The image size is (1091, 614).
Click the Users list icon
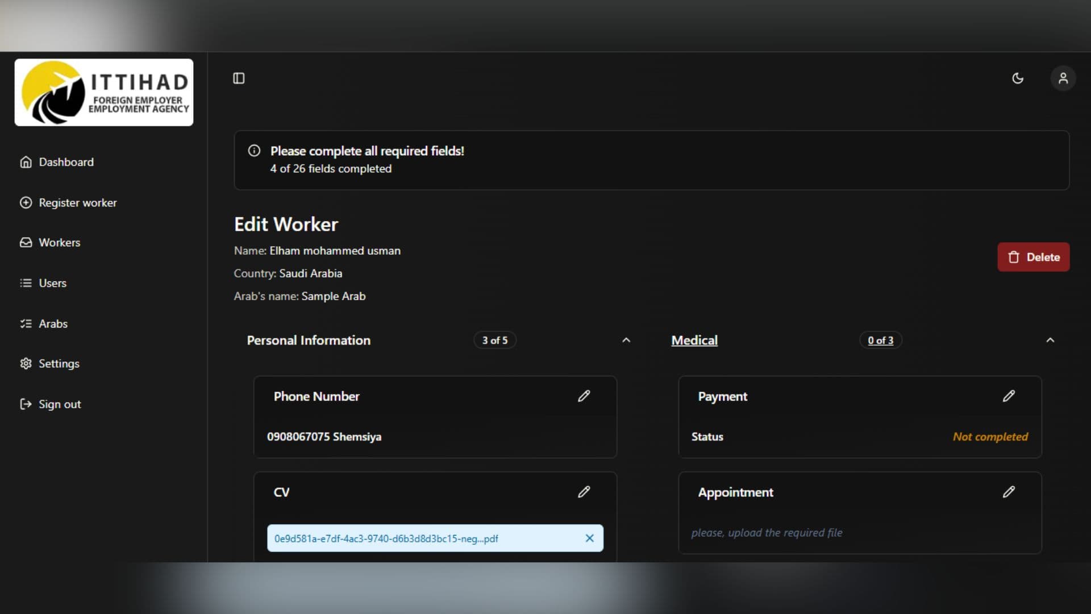tap(26, 283)
